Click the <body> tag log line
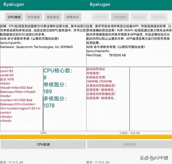The height and width of the screenshot is (164, 172). pos(6,96)
